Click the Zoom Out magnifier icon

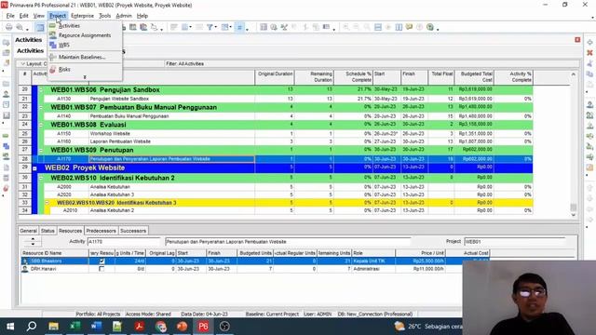[356, 27]
